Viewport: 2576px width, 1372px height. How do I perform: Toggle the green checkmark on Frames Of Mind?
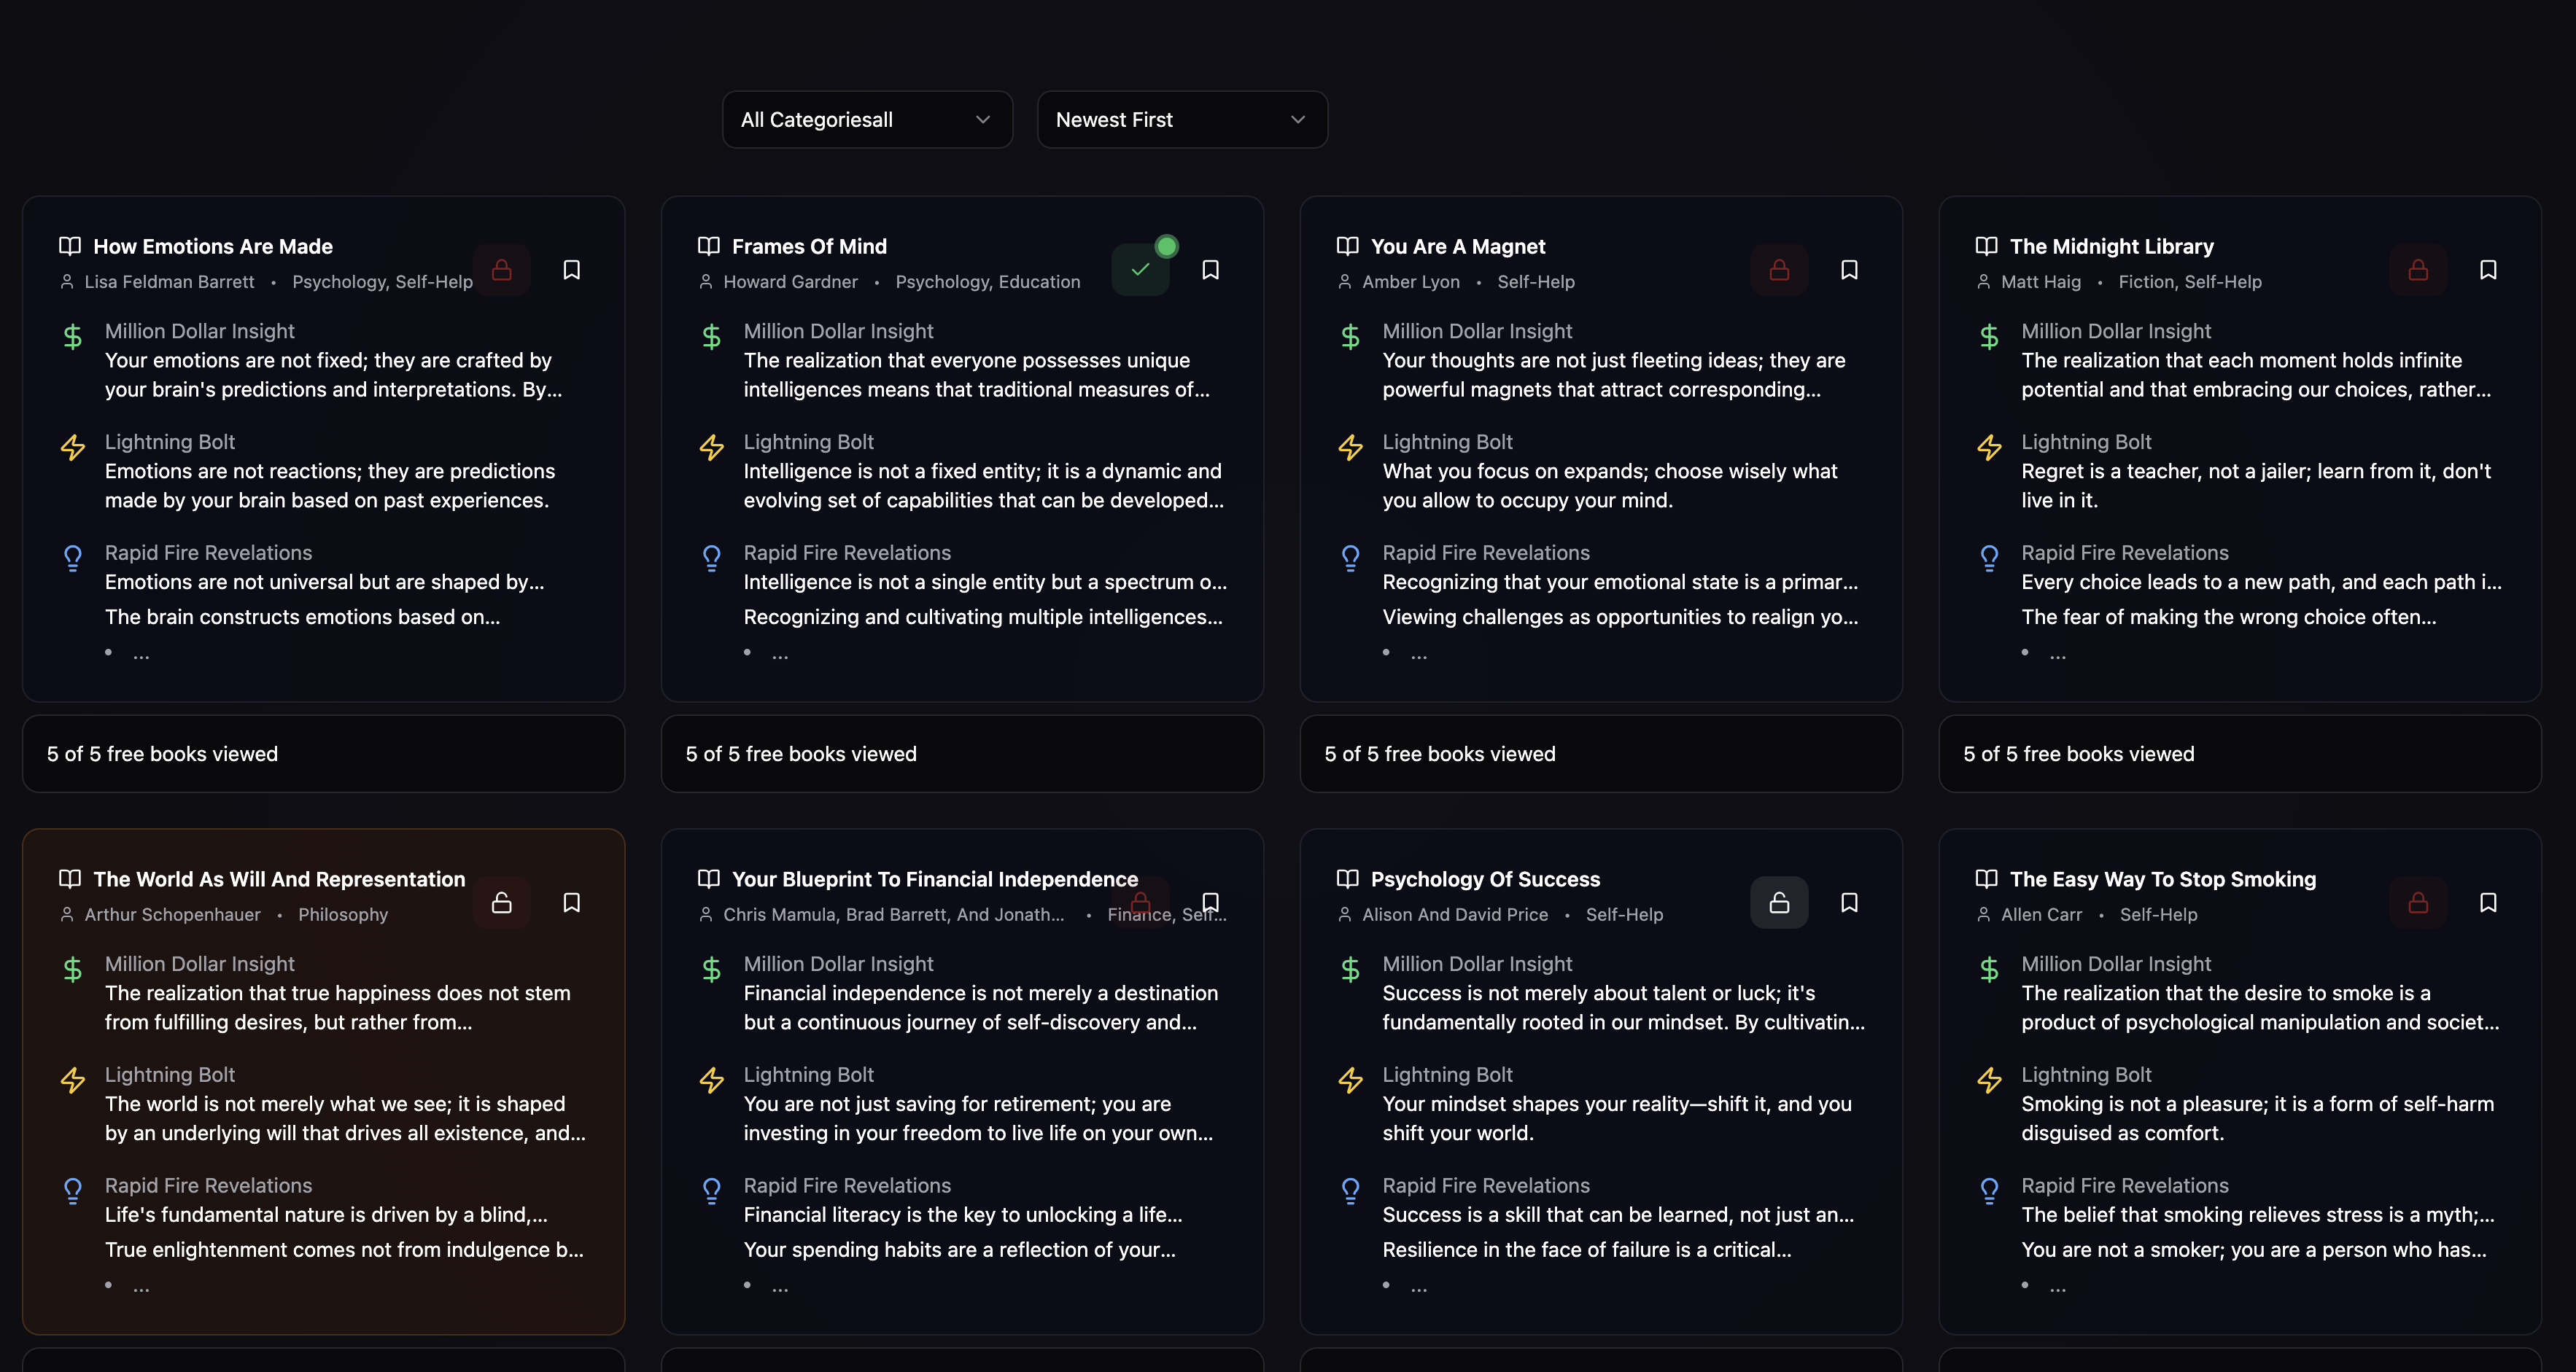[x=1140, y=270]
